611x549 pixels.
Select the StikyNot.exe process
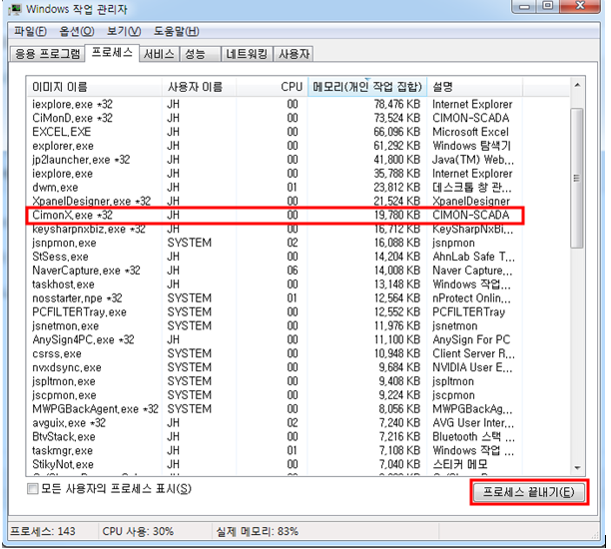pos(275,464)
